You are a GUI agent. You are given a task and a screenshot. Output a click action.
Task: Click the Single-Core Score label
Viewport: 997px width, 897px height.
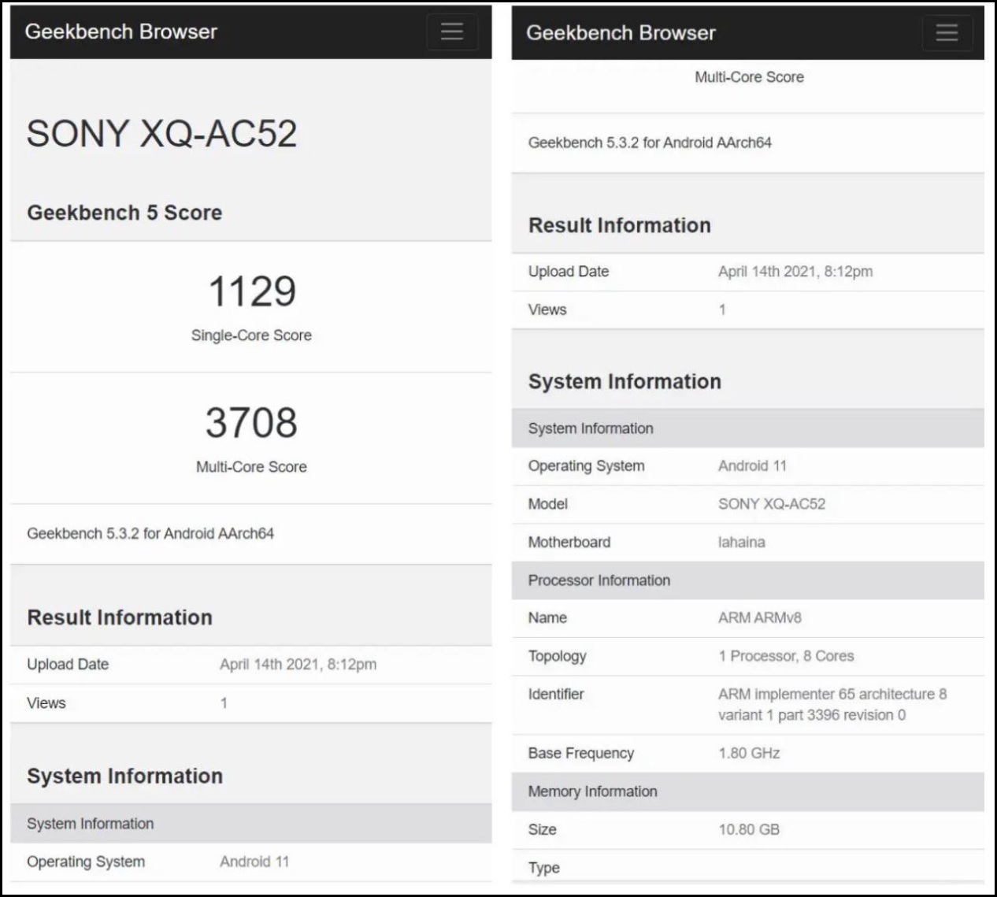(x=251, y=335)
